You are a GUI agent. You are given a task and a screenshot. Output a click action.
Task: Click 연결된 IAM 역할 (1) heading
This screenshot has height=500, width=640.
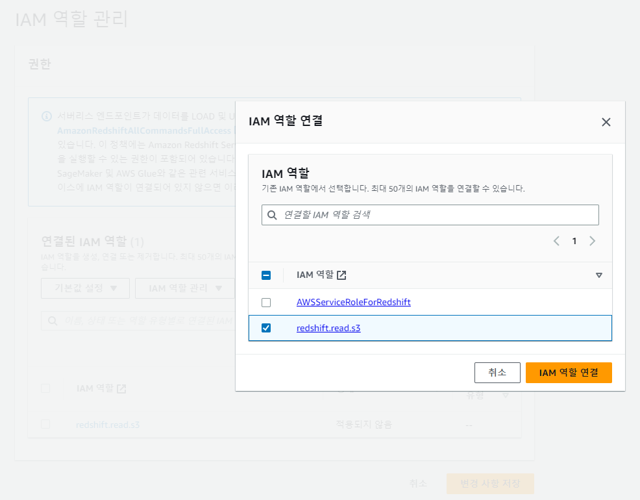[x=93, y=241]
